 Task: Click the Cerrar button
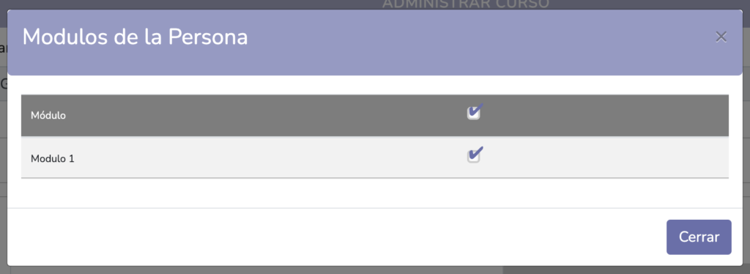coord(699,237)
